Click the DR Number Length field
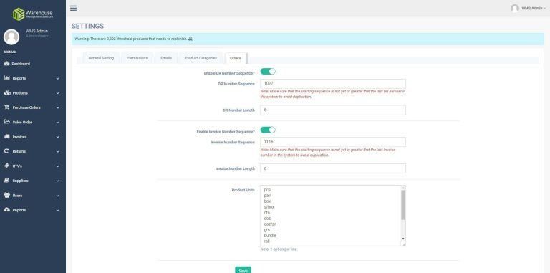The image size is (550, 273). (x=333, y=110)
